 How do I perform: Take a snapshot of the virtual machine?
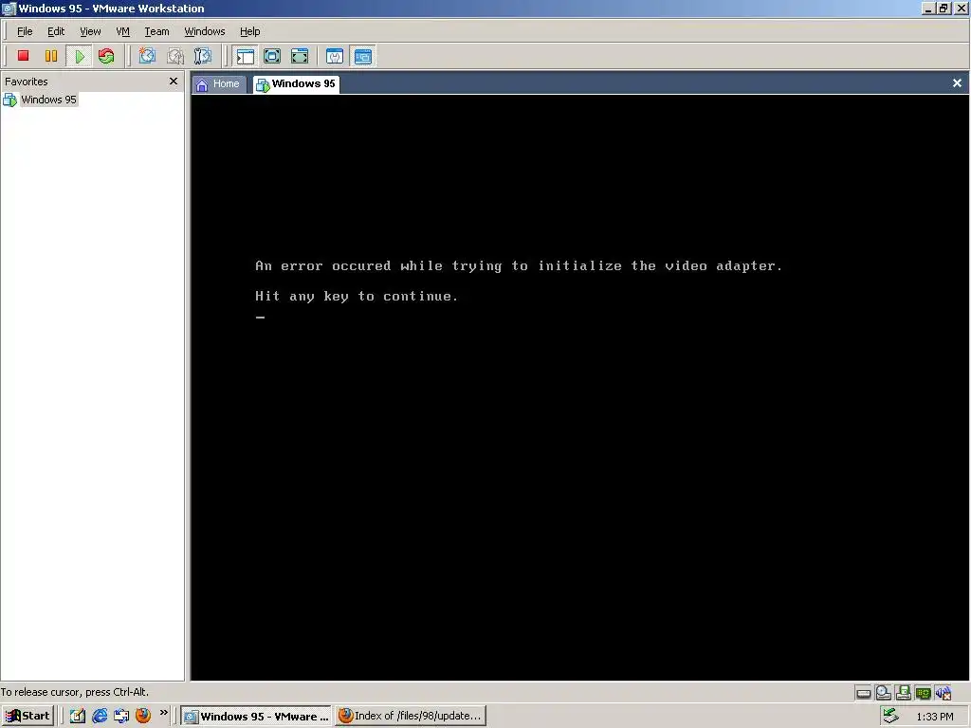click(x=147, y=56)
